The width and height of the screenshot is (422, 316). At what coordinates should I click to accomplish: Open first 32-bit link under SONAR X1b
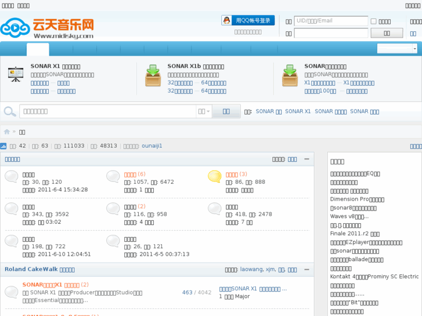[x=180, y=83]
